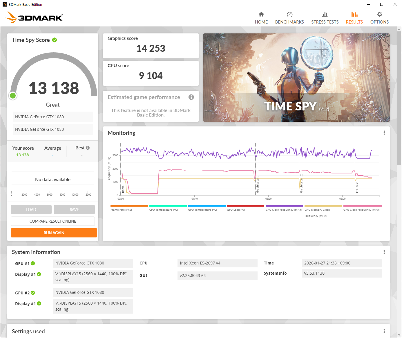Click the Graphics test 2 marker line

299,169
